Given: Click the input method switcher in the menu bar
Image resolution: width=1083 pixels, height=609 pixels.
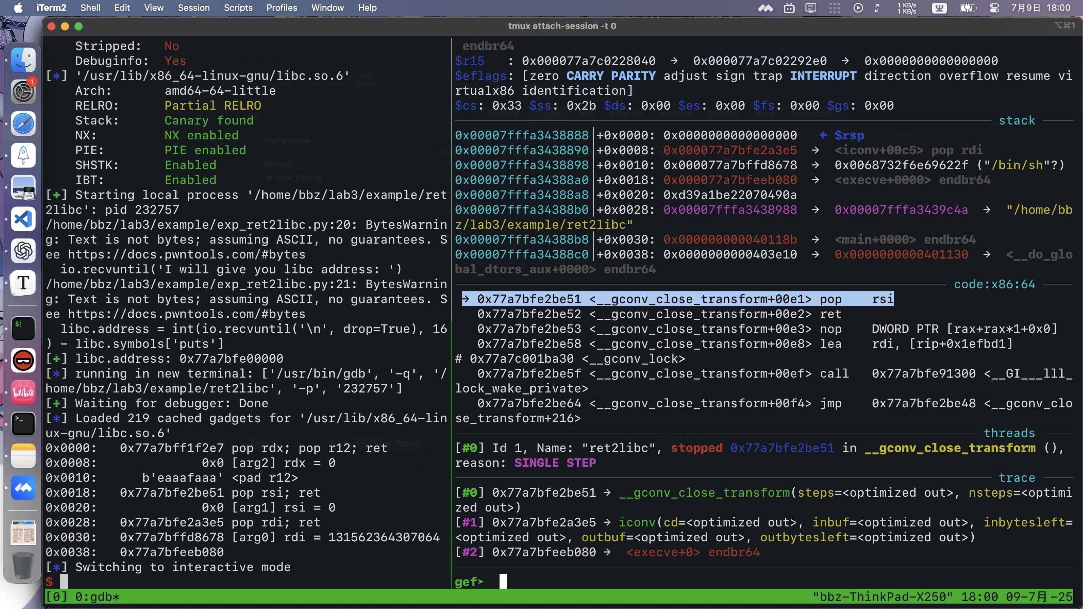Looking at the screenshot, I should pos(939,8).
